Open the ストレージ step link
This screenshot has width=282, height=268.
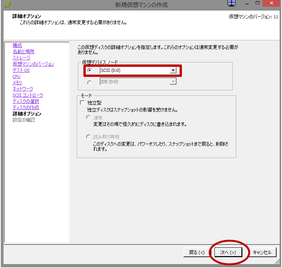pos(21,58)
